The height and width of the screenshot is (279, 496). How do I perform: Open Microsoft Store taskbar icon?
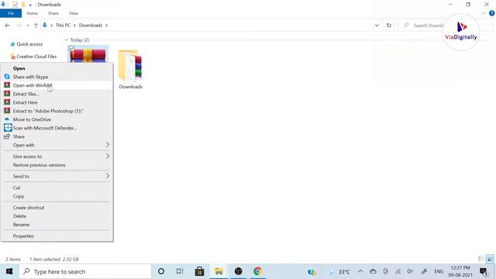pyautogui.click(x=199, y=271)
